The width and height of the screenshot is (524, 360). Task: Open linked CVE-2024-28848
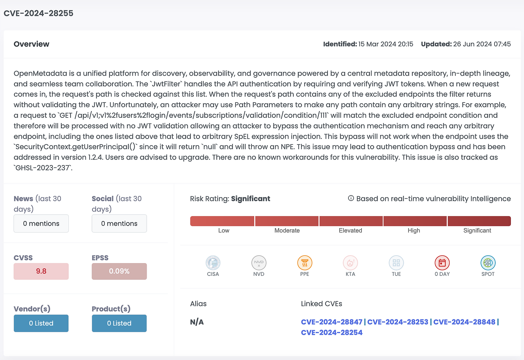464,322
